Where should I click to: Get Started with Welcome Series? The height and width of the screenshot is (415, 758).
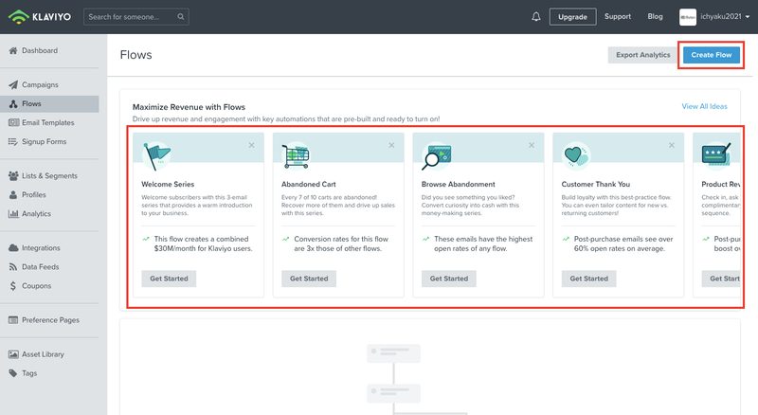click(x=169, y=279)
